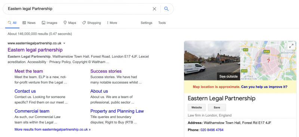Open the dropdown arrow beside easternlegalpartnership.co.uk URL
The image size is (299, 137).
(x=64, y=43)
